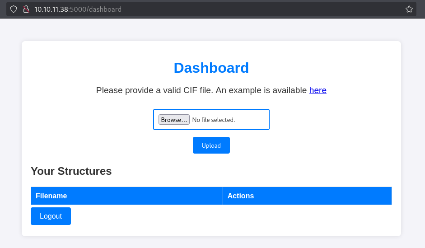
Task: Open the tracking protection shield icon
Action: click(x=14, y=9)
